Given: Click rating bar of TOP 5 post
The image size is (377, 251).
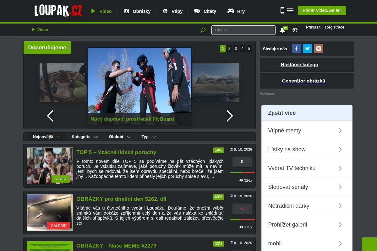Looking at the screenshot, I should [x=243, y=173].
